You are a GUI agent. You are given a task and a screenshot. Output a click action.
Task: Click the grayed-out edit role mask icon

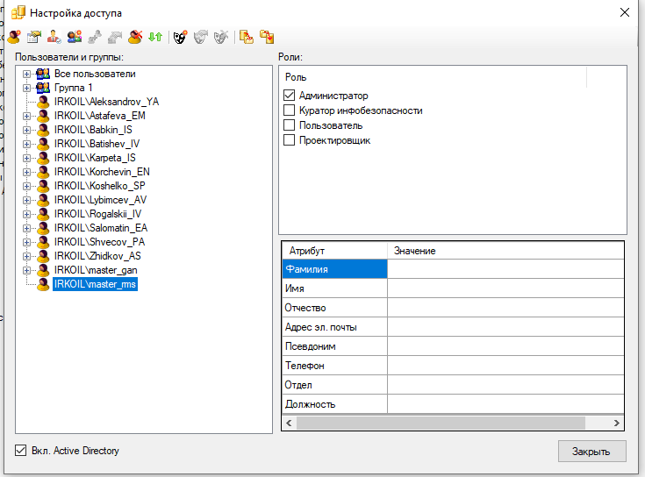click(x=201, y=37)
